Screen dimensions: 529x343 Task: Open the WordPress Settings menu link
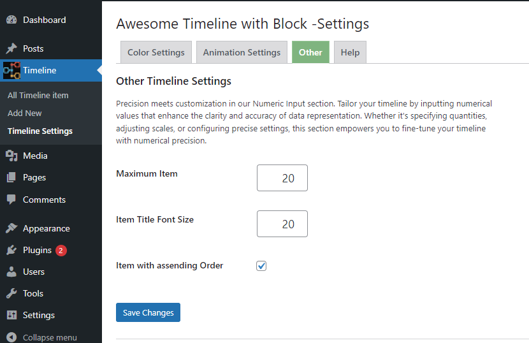point(39,316)
